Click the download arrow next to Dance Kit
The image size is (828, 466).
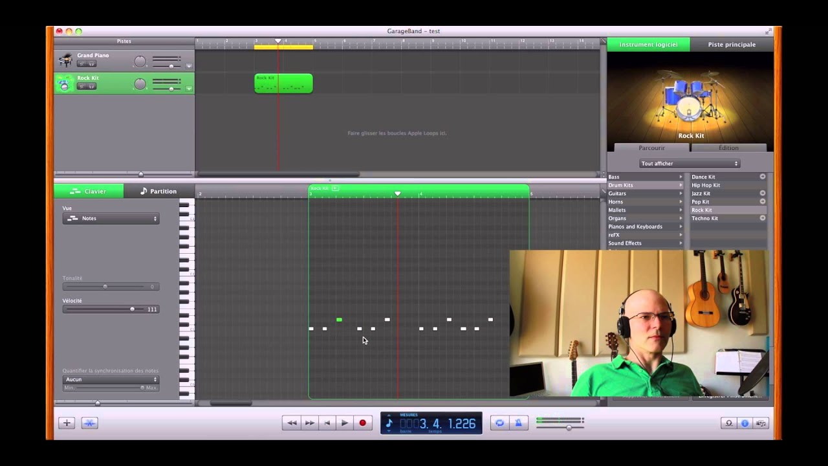click(x=763, y=177)
